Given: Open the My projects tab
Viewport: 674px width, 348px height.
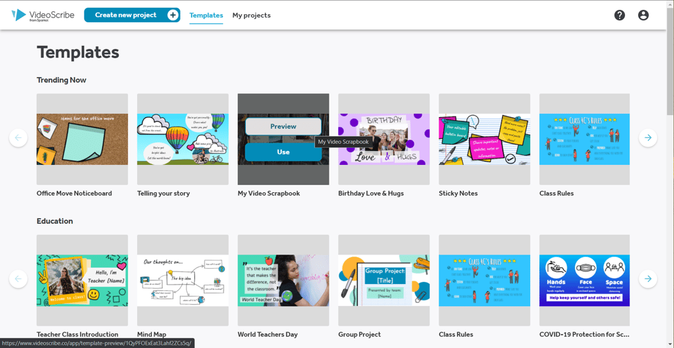Looking at the screenshot, I should [251, 15].
